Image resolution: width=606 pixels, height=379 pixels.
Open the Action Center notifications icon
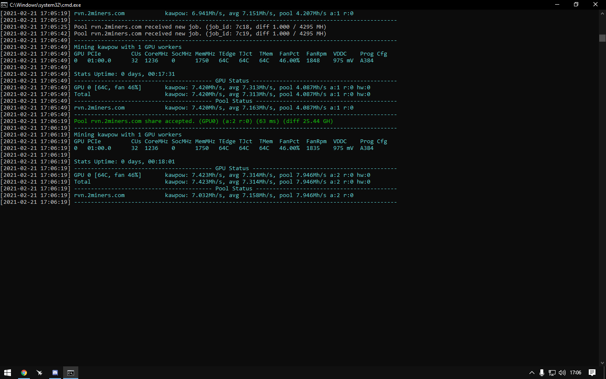[x=592, y=373]
